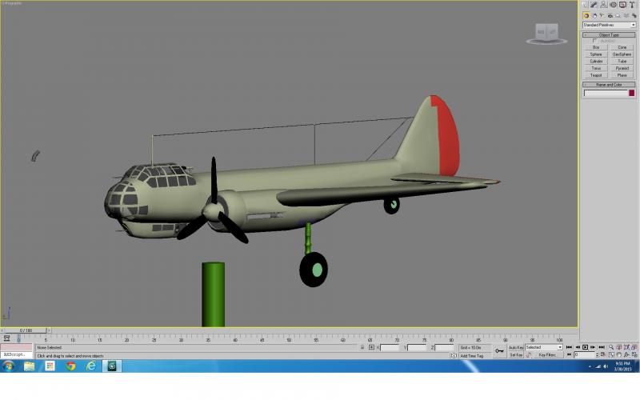640x400 pixels.
Task: Click the selection lock toggle icon
Action: click(362, 347)
